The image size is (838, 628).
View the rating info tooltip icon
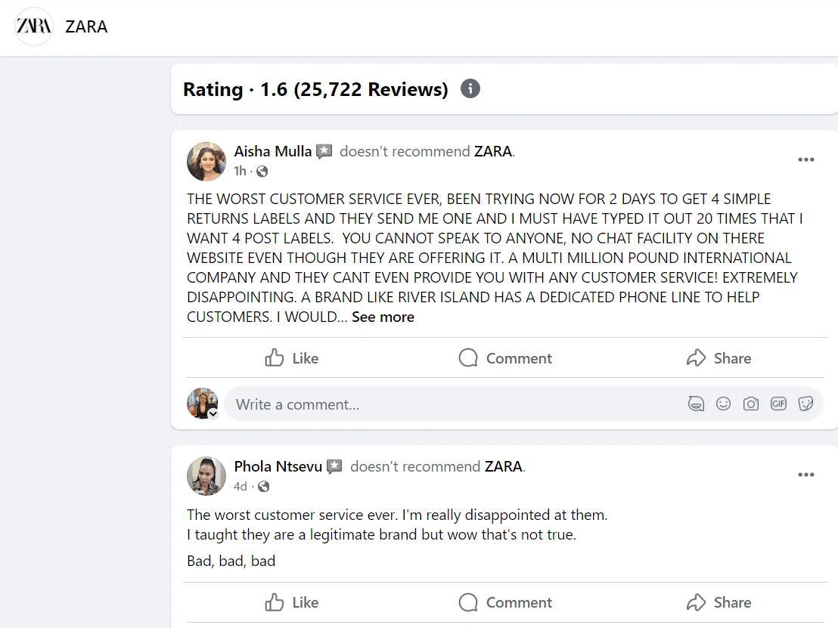[x=470, y=88]
